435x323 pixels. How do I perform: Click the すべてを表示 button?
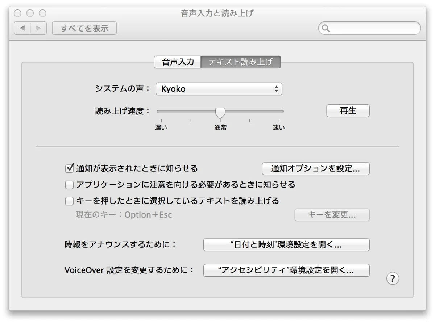(84, 28)
